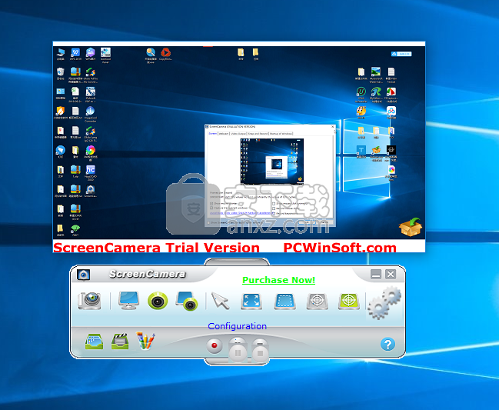
Task: Choose screen plus webcam combined source
Action: (x=187, y=301)
